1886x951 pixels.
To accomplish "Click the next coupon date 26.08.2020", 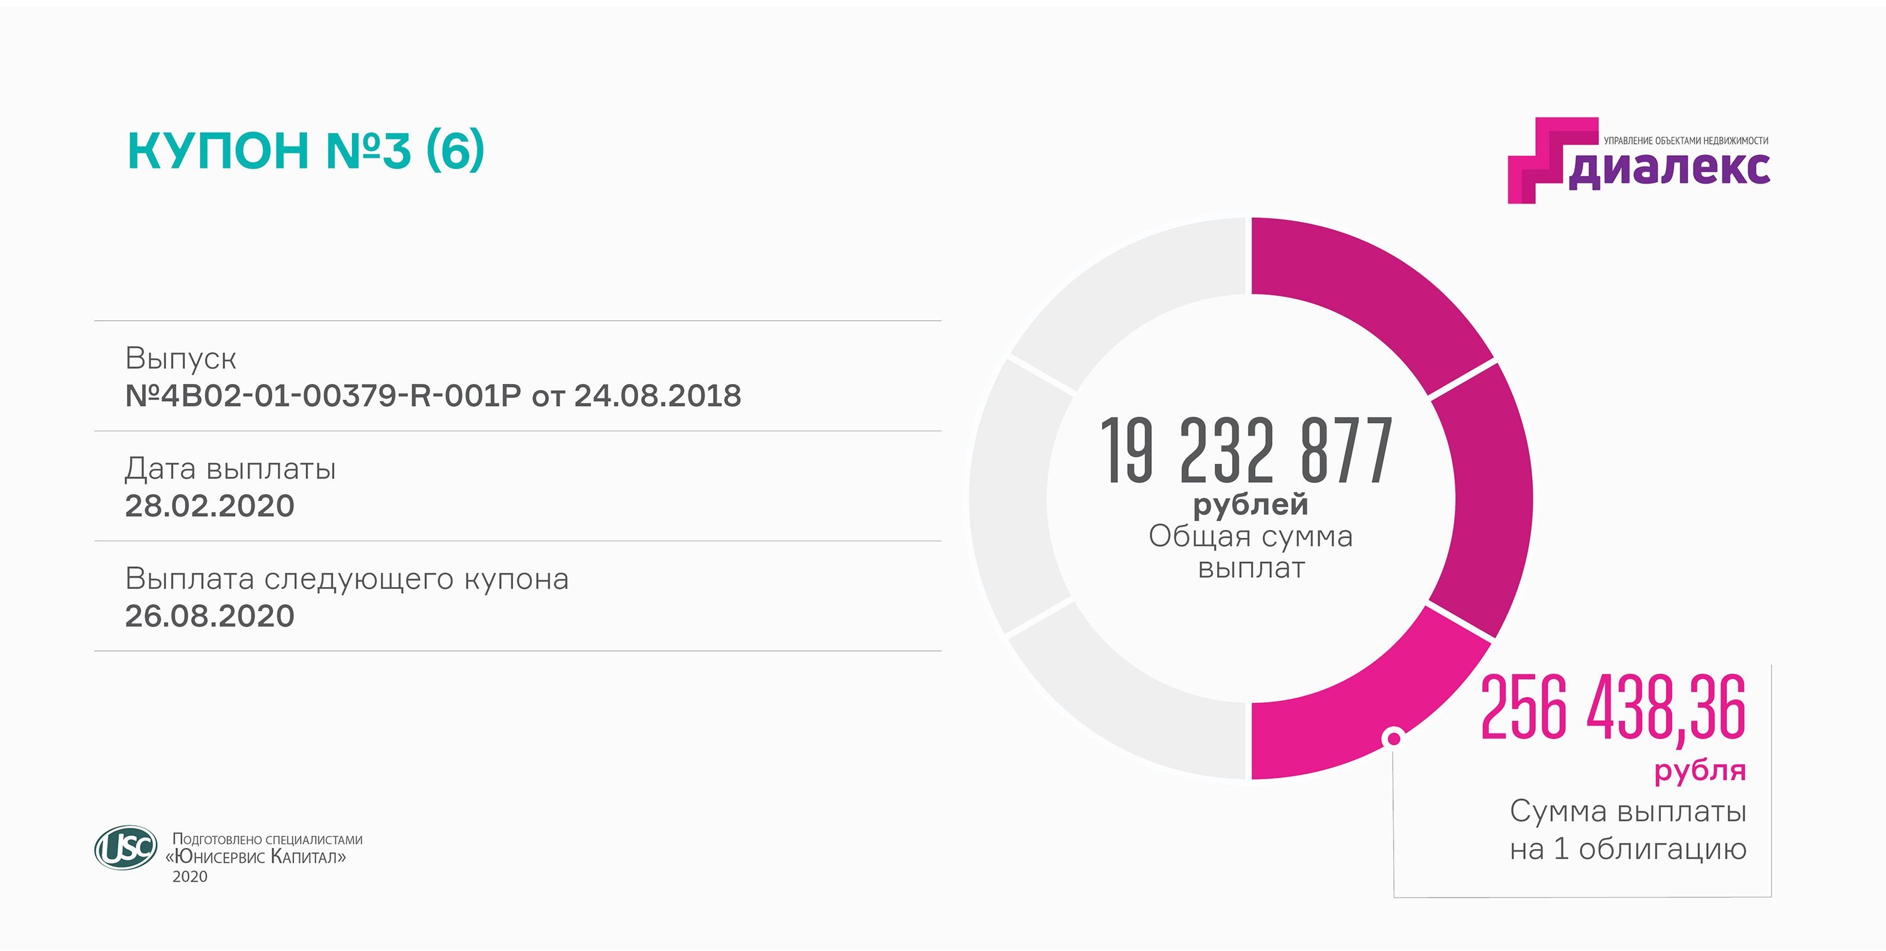I will (x=209, y=616).
